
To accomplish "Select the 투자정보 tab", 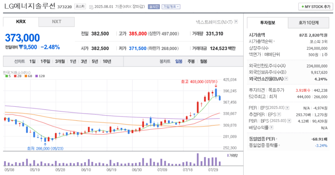I will (268, 23).
